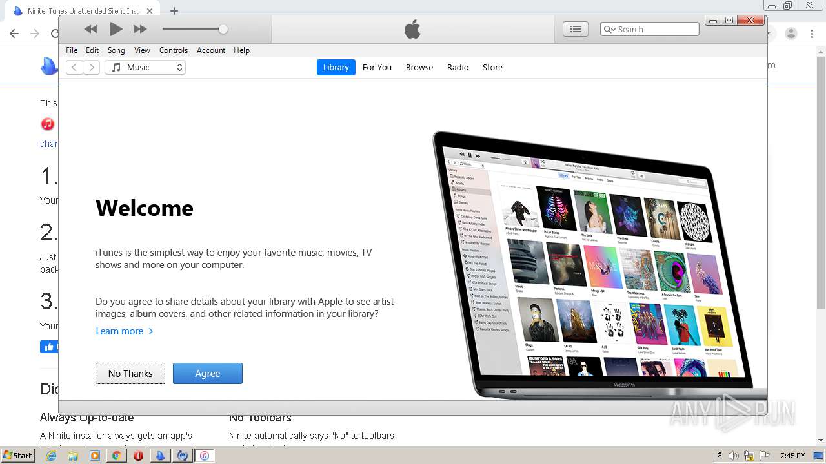Click the Agree button
This screenshot has height=464, width=826.
(x=208, y=373)
